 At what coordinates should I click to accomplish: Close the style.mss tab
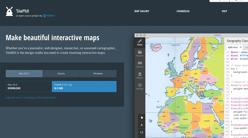(x=241, y=47)
